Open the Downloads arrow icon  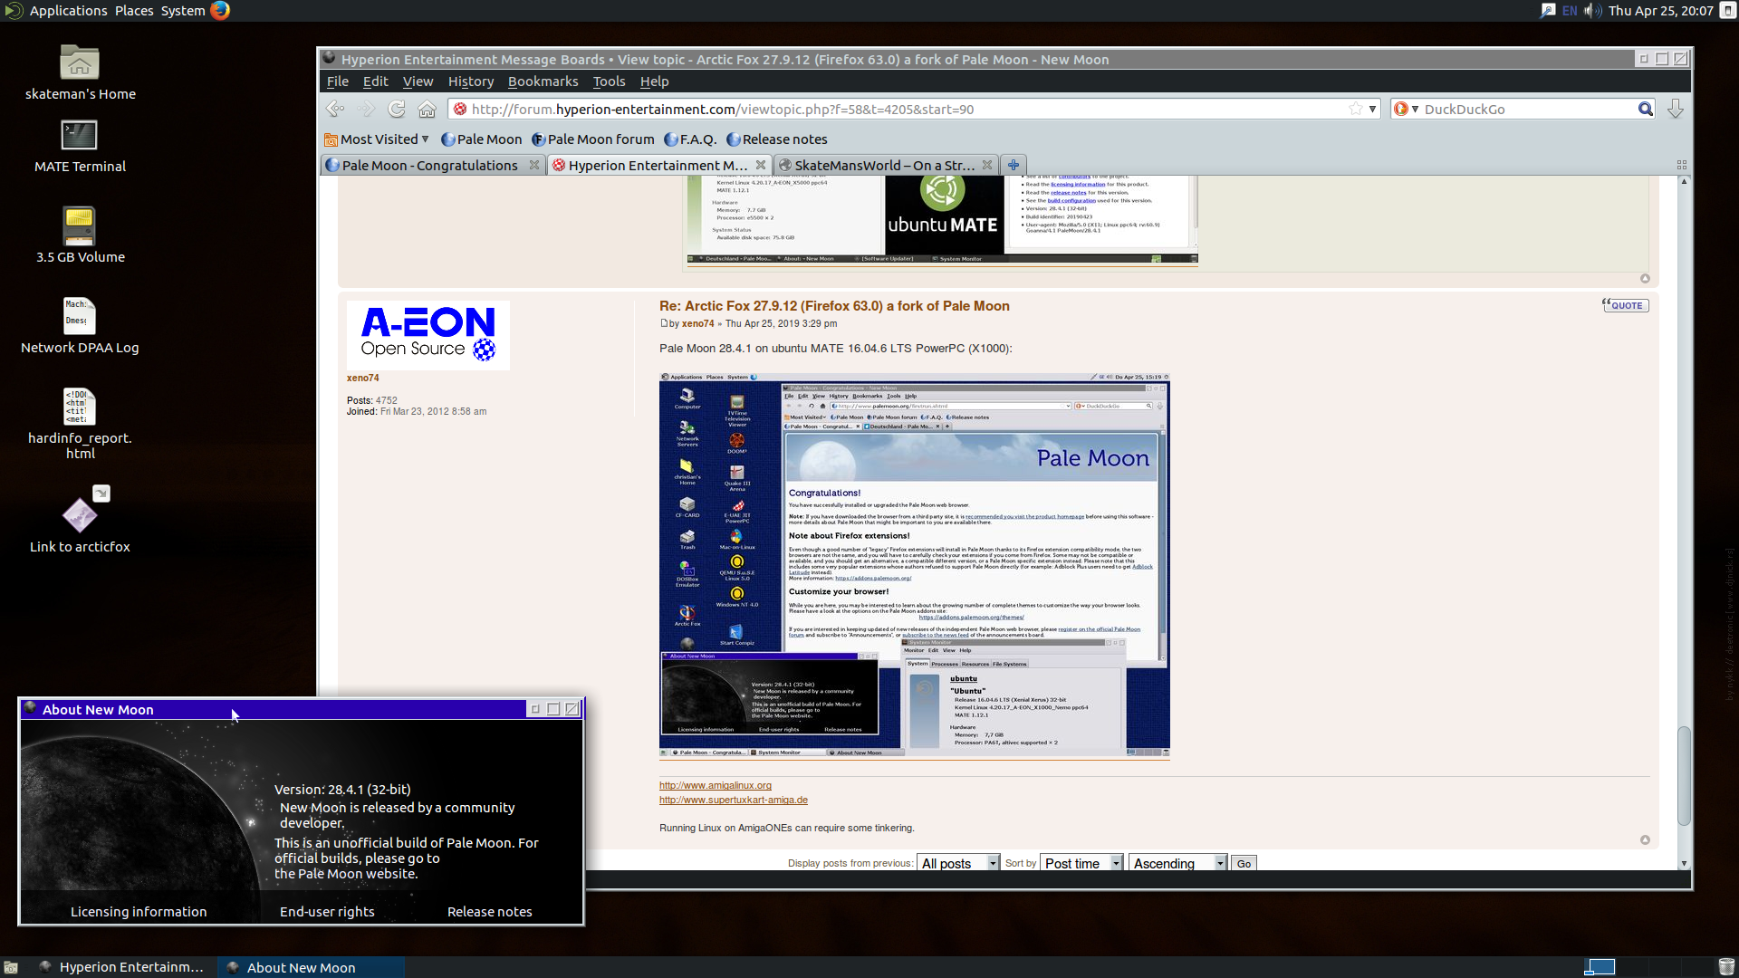coord(1676,109)
